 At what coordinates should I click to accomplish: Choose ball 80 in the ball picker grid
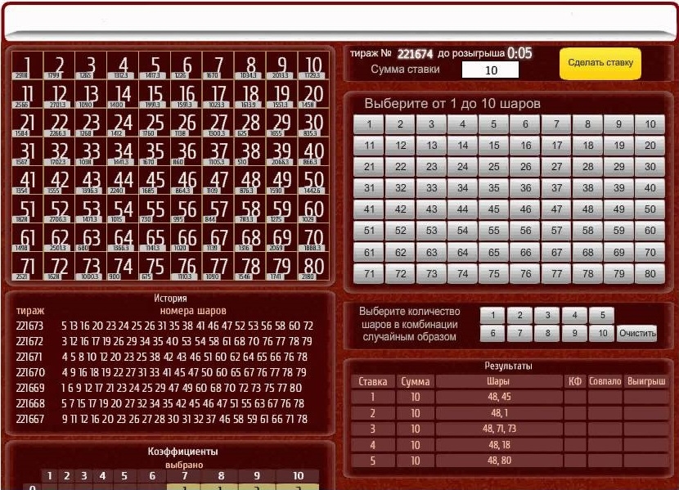(650, 273)
